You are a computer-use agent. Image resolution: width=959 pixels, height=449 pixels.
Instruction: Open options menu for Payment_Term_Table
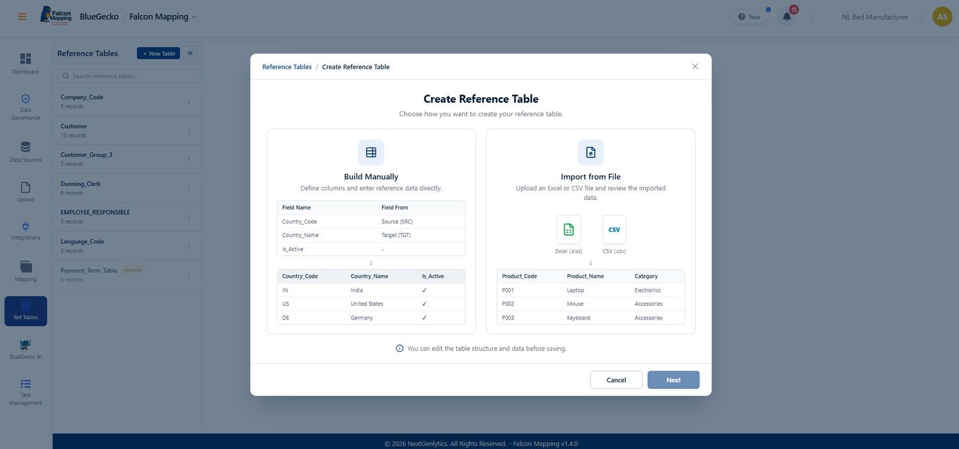[x=189, y=275]
